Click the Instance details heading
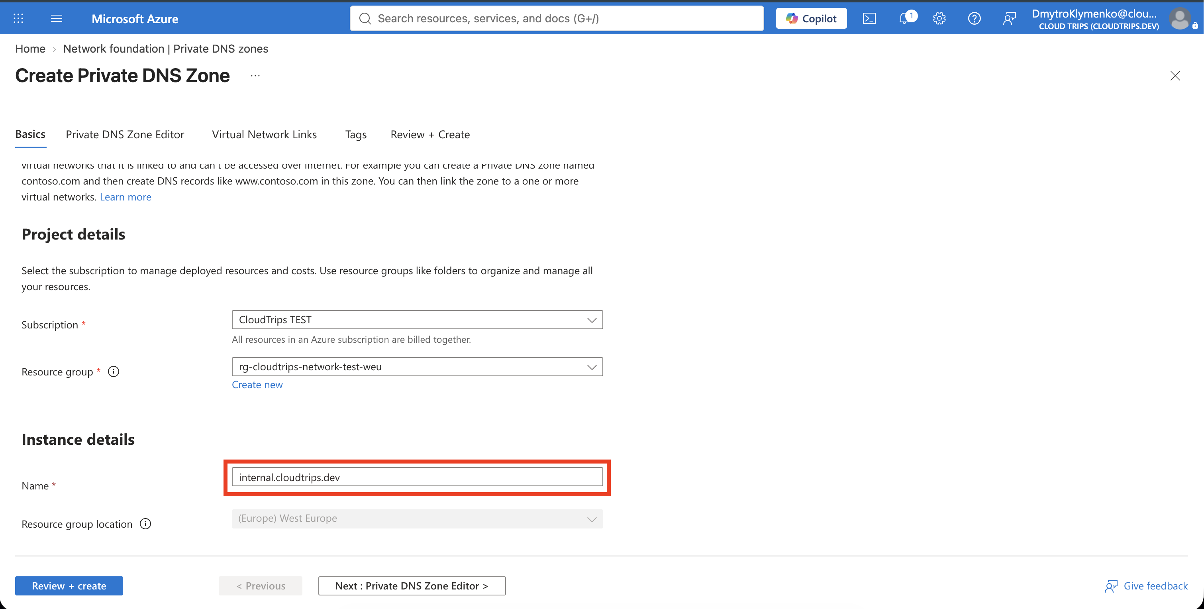 [x=78, y=439]
